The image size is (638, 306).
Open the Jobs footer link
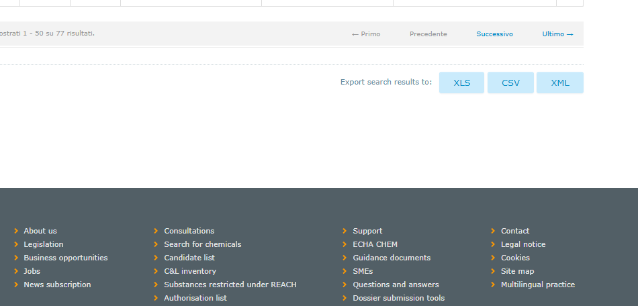click(32, 271)
